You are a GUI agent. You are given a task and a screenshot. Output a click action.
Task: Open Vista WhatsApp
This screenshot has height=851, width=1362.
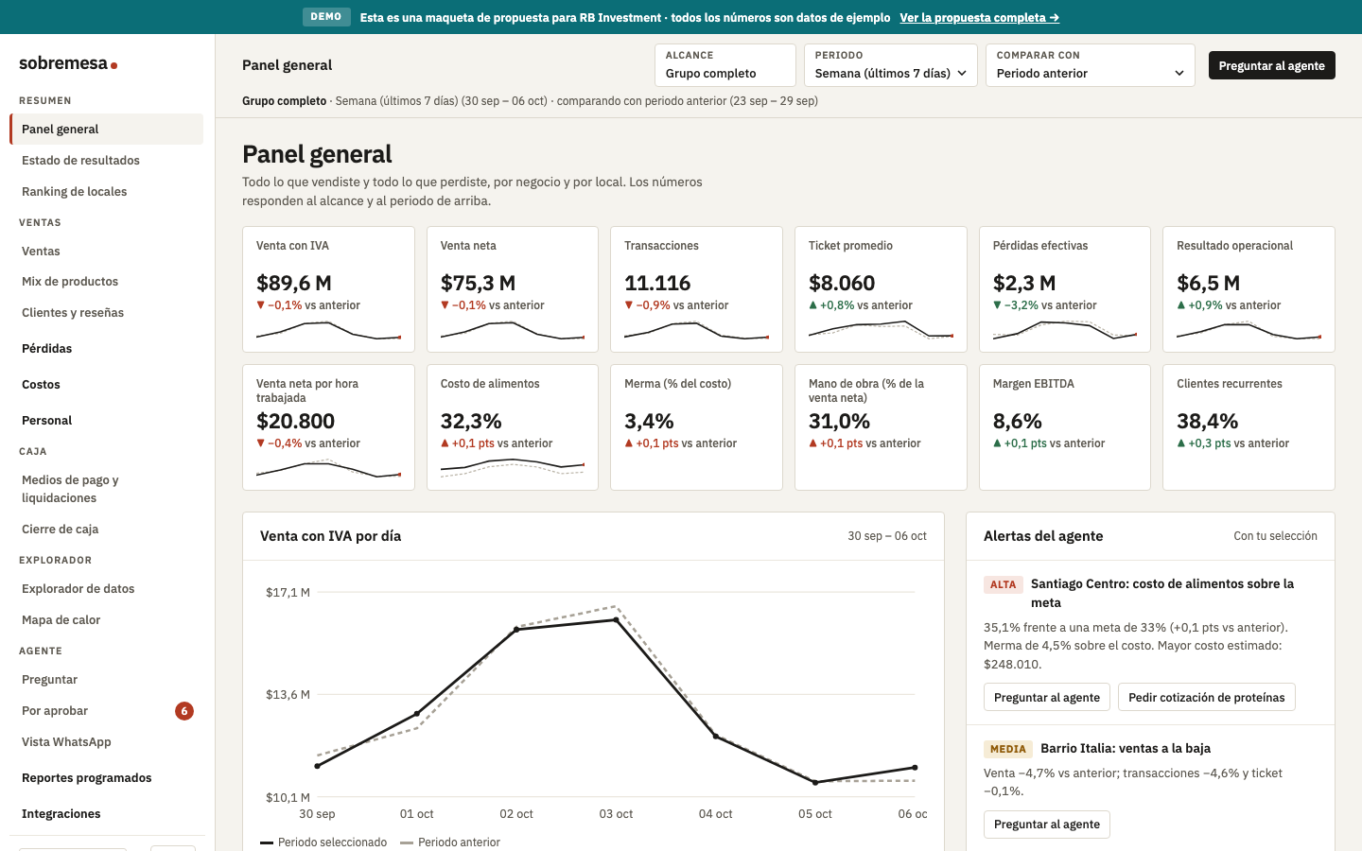point(107,742)
